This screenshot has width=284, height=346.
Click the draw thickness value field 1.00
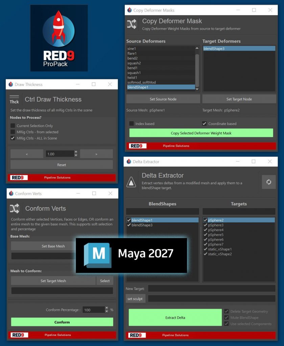point(60,154)
